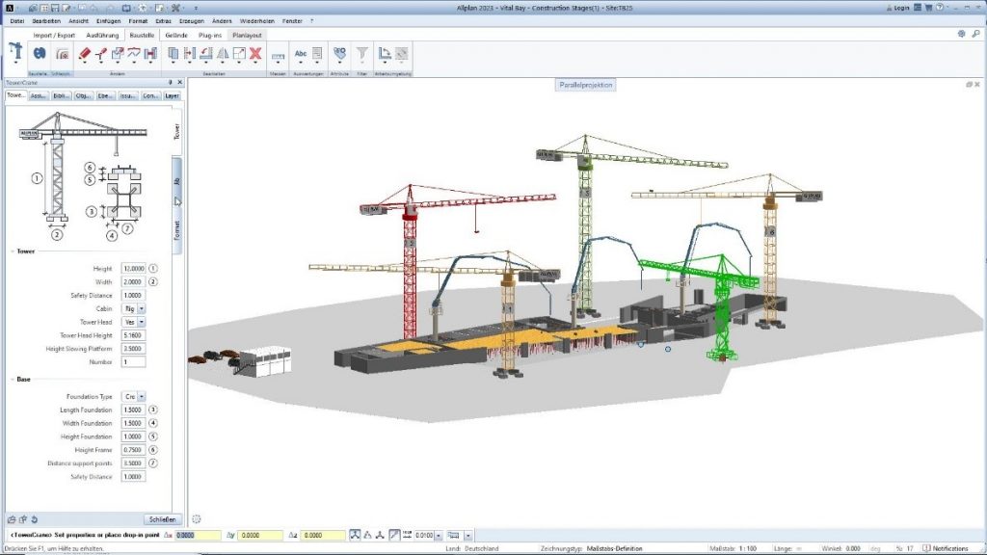Open the Messen (measure) tool
The image size is (987, 555).
point(277,55)
